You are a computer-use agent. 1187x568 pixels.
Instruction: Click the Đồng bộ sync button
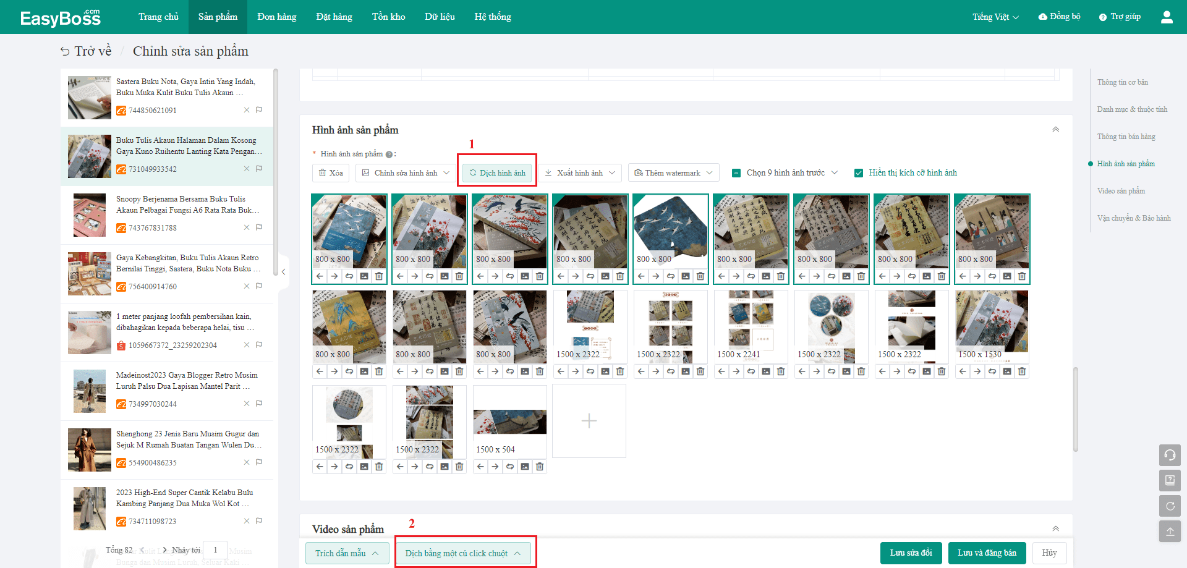click(1059, 17)
